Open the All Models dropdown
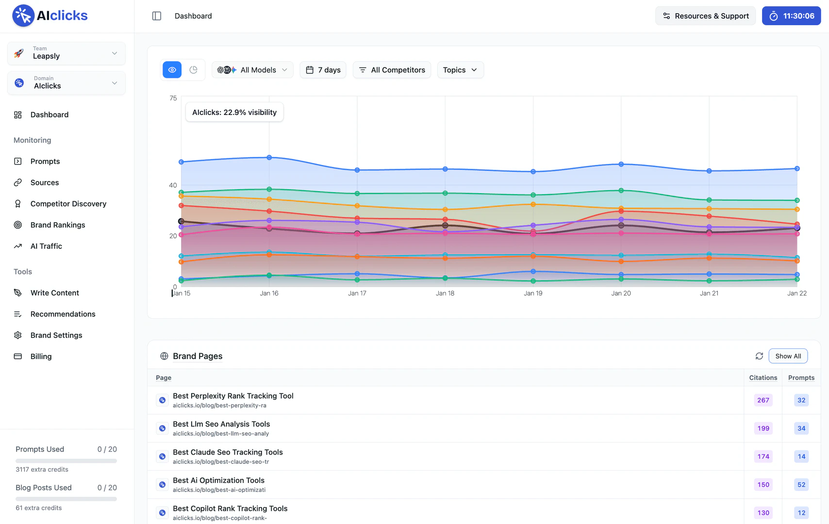The image size is (829, 524). pos(252,69)
